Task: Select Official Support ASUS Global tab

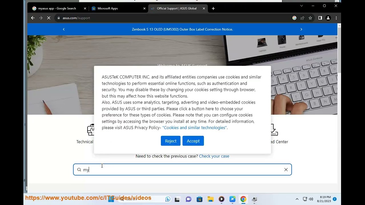Action: click(178, 9)
